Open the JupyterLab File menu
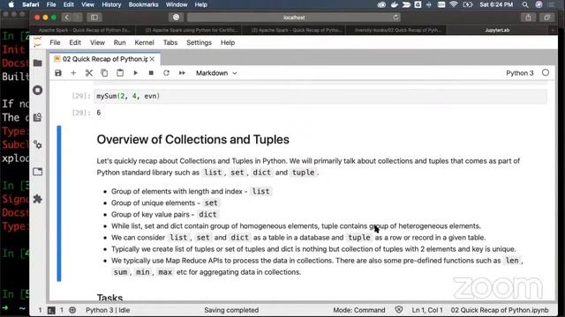Viewport: 565px width, 317px height. click(55, 42)
